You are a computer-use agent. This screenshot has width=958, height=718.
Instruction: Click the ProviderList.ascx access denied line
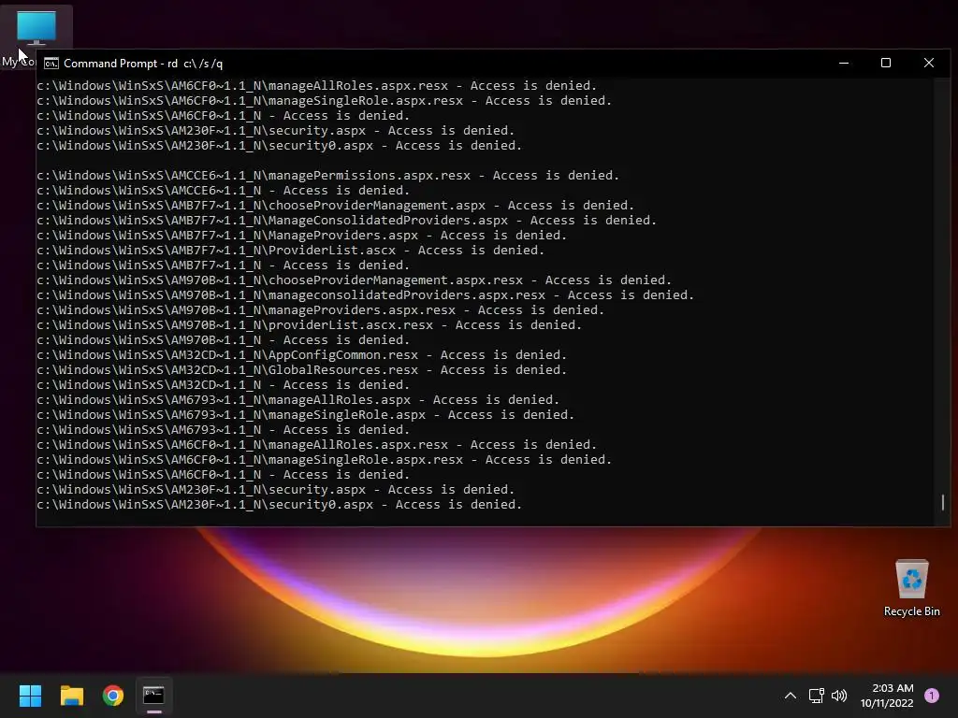pyautogui.click(x=290, y=251)
